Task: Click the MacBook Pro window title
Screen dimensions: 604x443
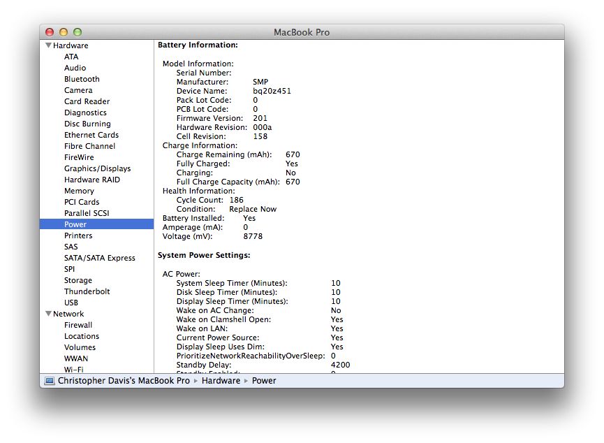Action: tap(302, 32)
